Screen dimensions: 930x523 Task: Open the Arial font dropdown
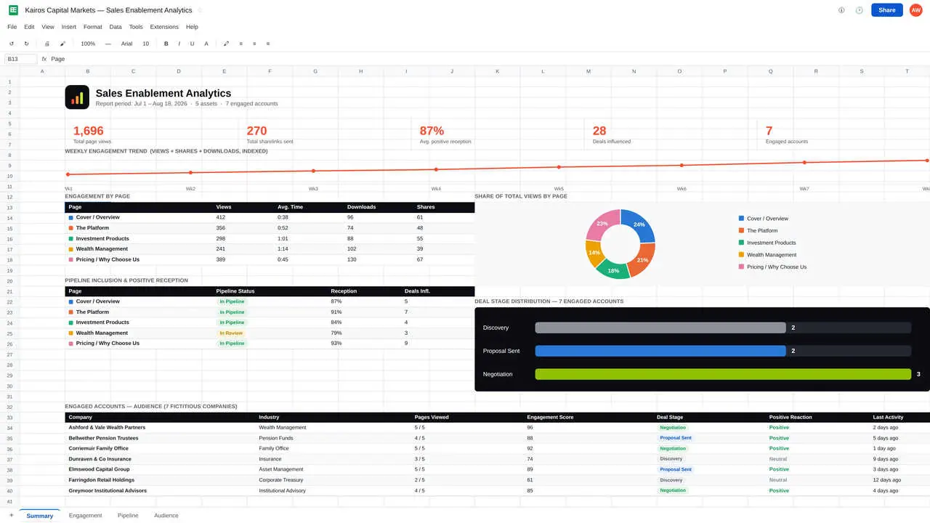click(126, 44)
